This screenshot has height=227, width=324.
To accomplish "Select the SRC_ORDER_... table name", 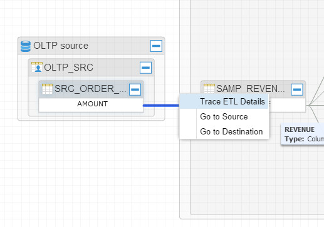I will 90,89.
